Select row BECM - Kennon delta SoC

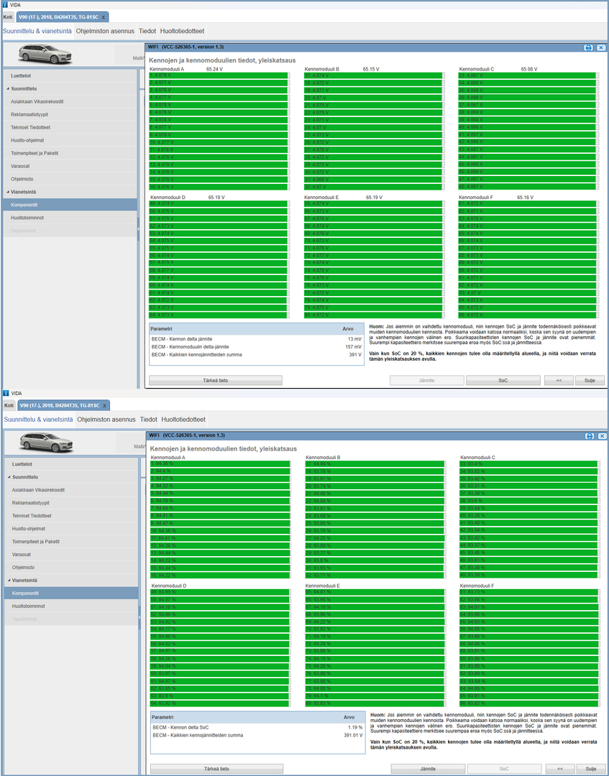[x=257, y=727]
